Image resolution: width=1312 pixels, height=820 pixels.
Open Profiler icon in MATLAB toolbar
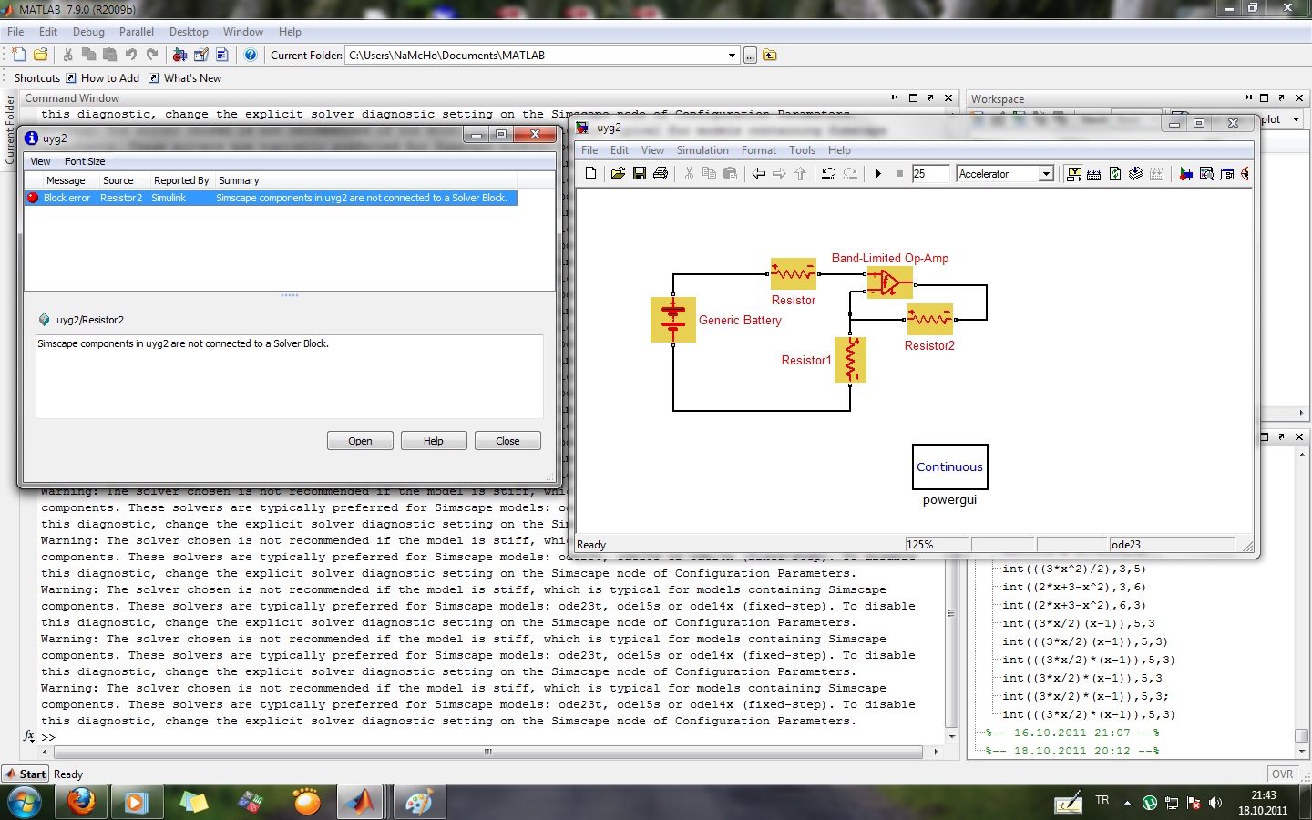click(x=222, y=55)
